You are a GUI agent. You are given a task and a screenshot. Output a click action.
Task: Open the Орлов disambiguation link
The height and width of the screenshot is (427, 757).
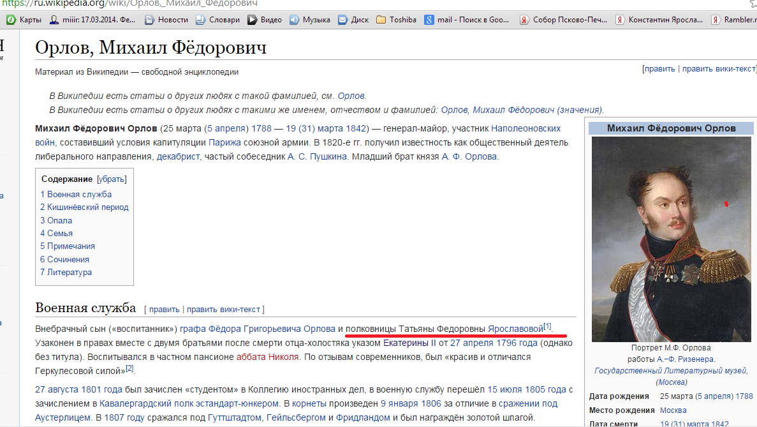pyautogui.click(x=351, y=96)
